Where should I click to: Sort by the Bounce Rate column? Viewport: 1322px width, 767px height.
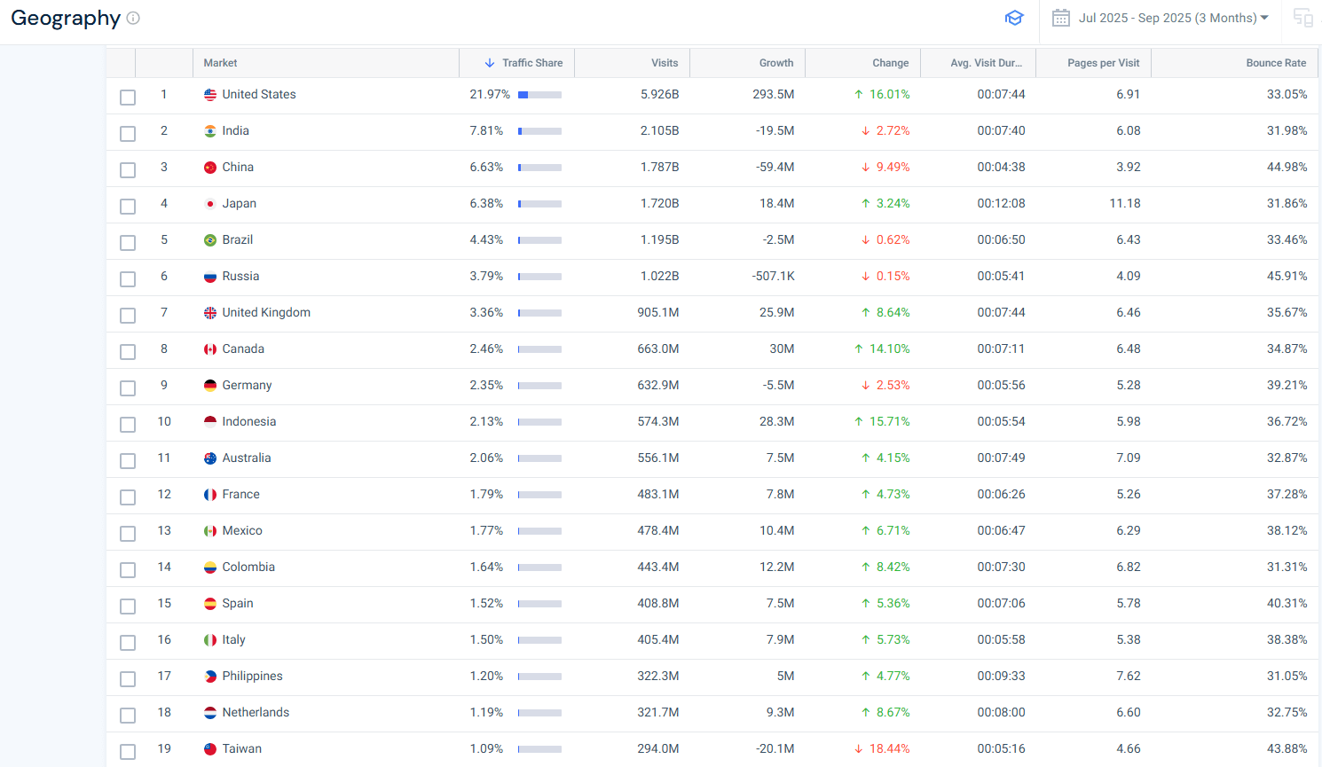coord(1275,63)
